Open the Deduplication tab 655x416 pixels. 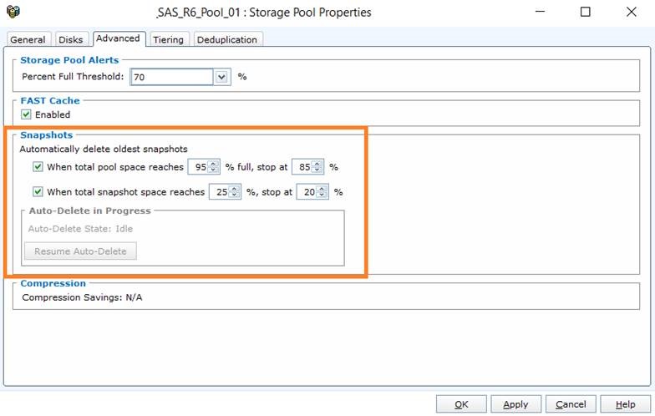click(x=227, y=40)
